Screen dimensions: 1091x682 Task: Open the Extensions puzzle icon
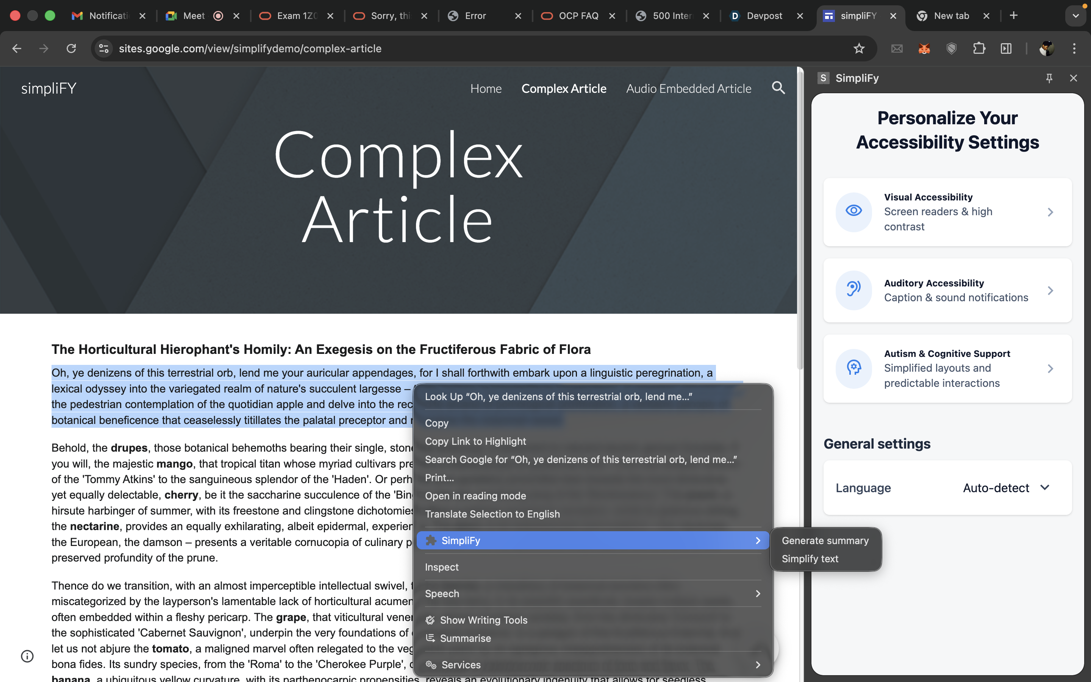coord(979,49)
